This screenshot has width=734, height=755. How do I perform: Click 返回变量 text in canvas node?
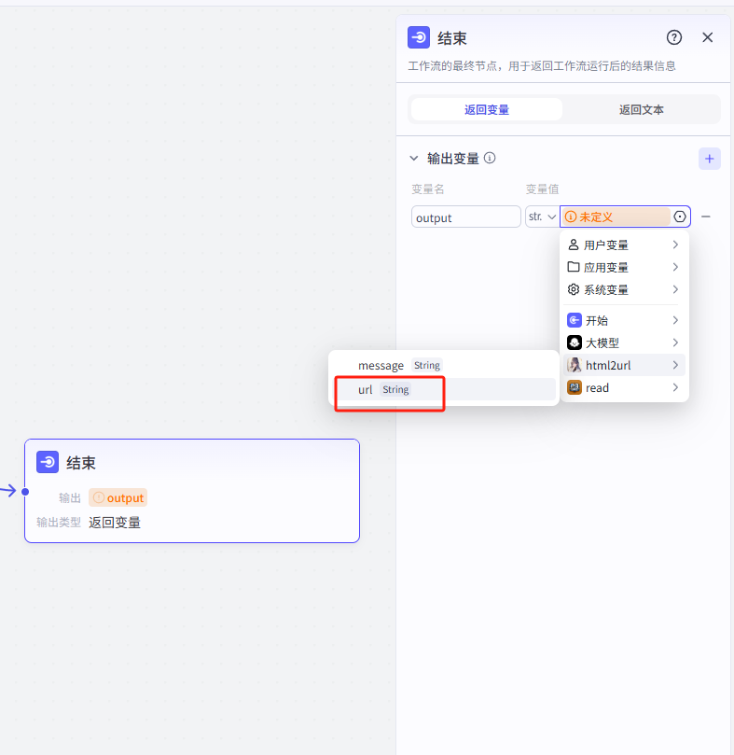115,523
